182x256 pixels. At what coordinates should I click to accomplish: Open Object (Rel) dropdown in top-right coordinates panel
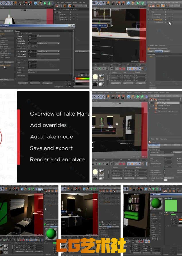116,83
